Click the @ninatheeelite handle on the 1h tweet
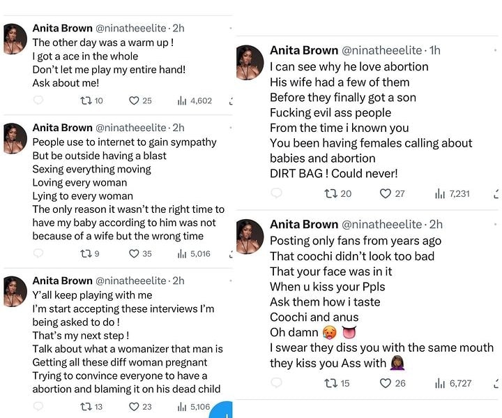Viewport: 502px width, 418px height. pyautogui.click(x=383, y=50)
